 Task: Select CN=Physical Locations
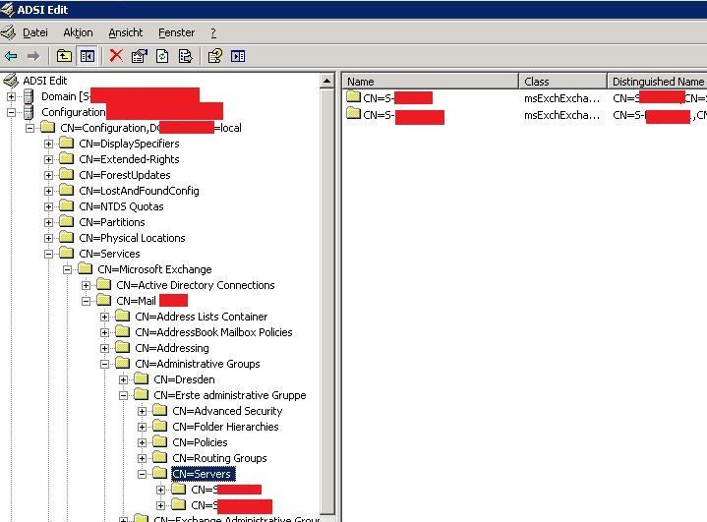(132, 238)
